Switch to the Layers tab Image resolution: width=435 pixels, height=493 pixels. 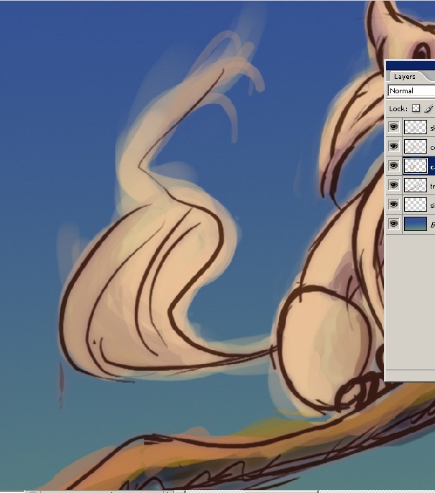404,76
